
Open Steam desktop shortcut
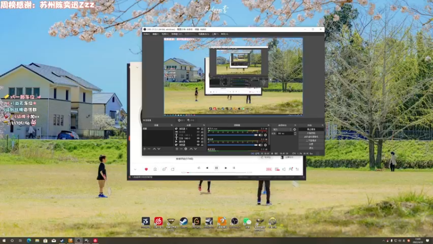183,221
